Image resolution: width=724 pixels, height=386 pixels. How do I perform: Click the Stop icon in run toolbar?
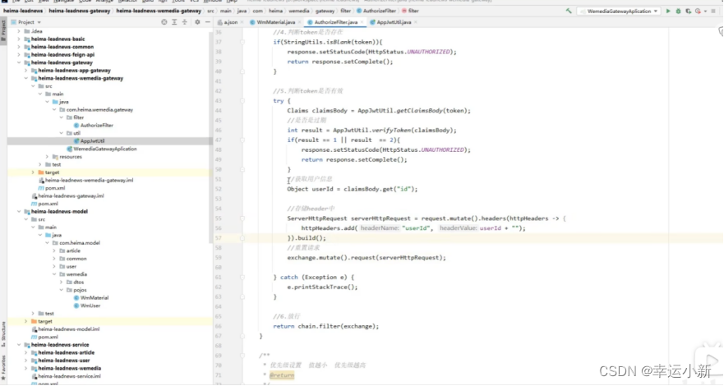point(713,11)
